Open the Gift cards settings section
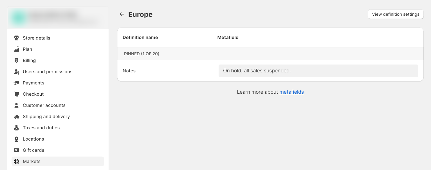 pos(33,150)
